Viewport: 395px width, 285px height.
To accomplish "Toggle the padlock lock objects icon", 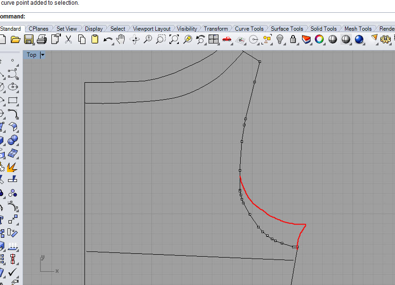I will pyautogui.click(x=293, y=40).
